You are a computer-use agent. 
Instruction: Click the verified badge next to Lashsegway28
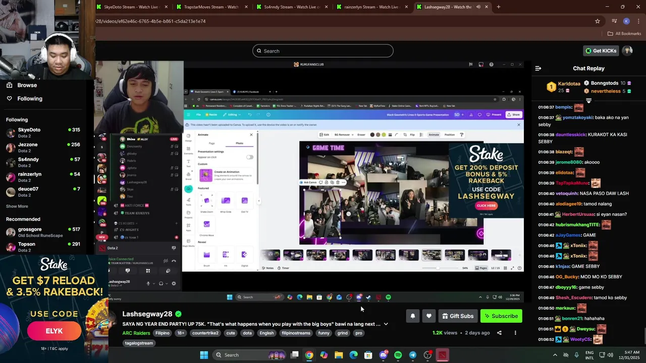point(178,314)
